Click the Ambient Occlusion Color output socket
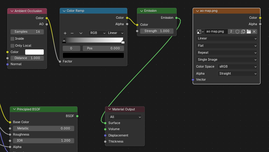This screenshot has height=152, width=269. coord(47,18)
